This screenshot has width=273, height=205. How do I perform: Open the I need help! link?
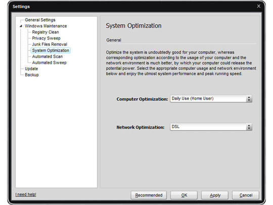tap(26, 194)
